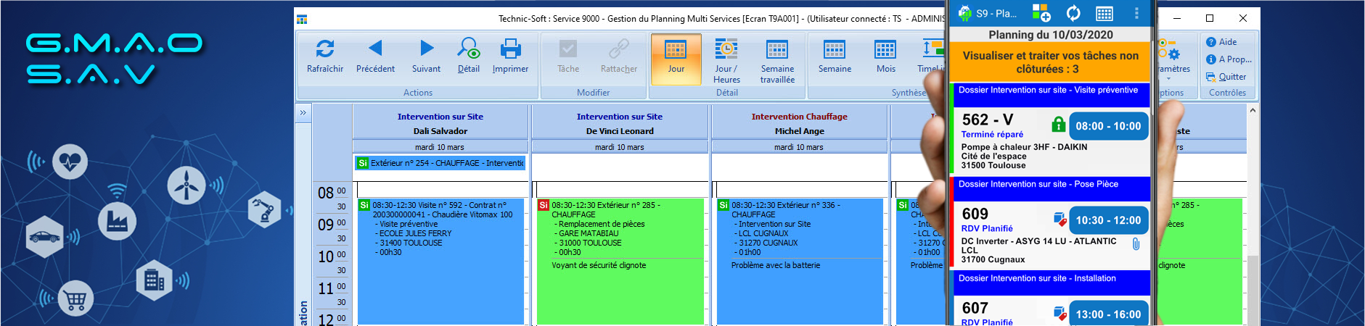Click the Technic-Soft window app icon

click(302, 19)
